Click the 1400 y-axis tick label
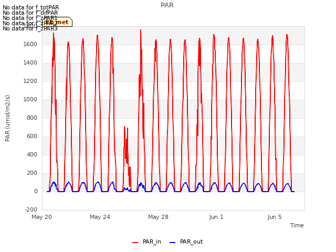 point(30,63)
